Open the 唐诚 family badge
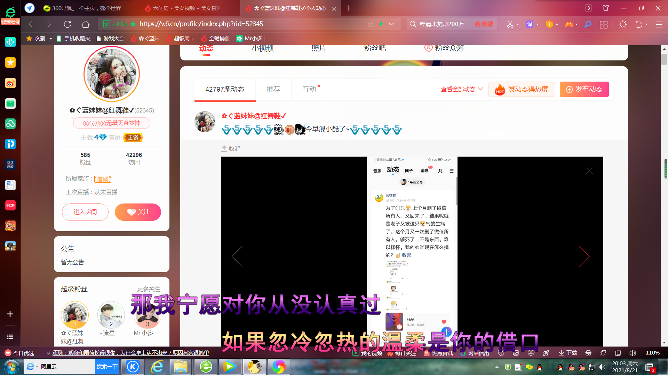This screenshot has height=375, width=668. click(103, 179)
